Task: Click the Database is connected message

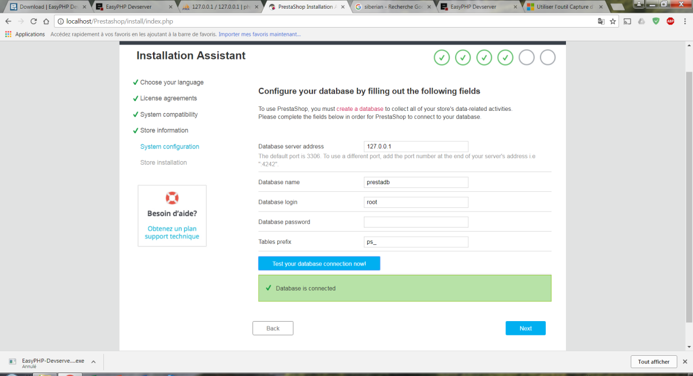Action: point(405,288)
